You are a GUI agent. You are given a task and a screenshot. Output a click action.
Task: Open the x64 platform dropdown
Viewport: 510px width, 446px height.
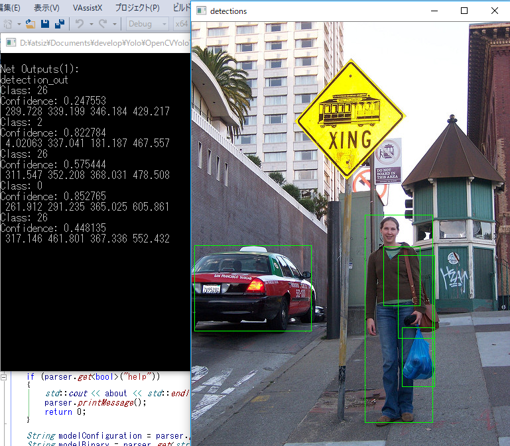pyautogui.click(x=182, y=24)
